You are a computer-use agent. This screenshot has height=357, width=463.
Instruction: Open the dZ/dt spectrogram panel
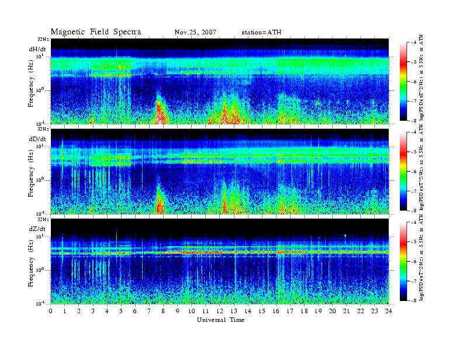[x=220, y=261]
